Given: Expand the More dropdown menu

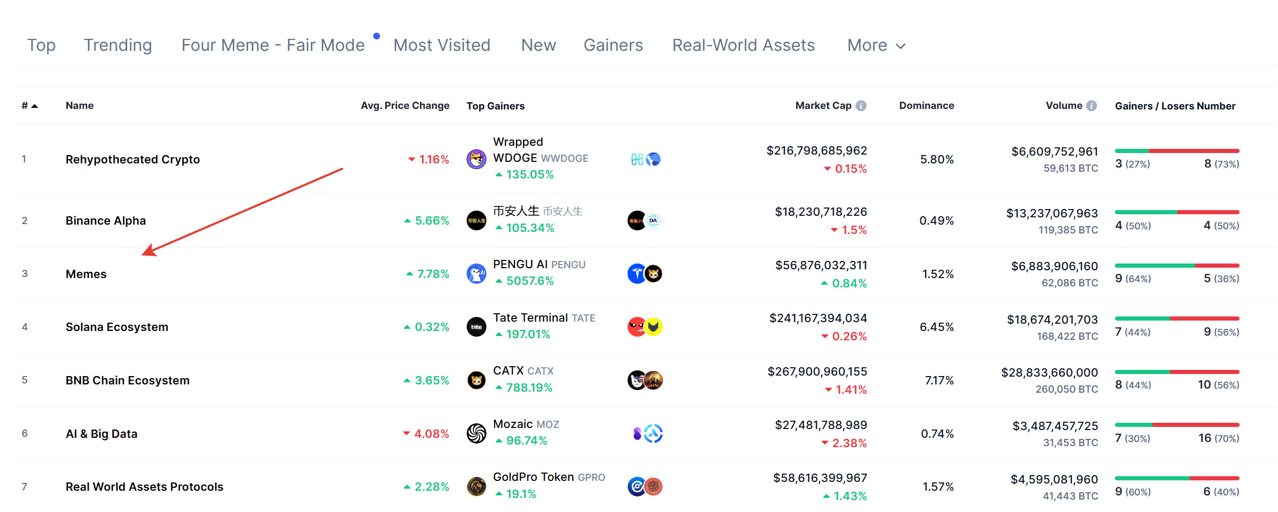Looking at the screenshot, I should pos(876,46).
